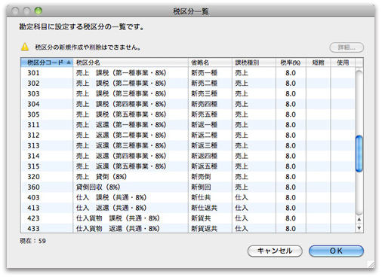Click the window resize grip corner
Viewport: 382px width, 277px height.
point(371,264)
